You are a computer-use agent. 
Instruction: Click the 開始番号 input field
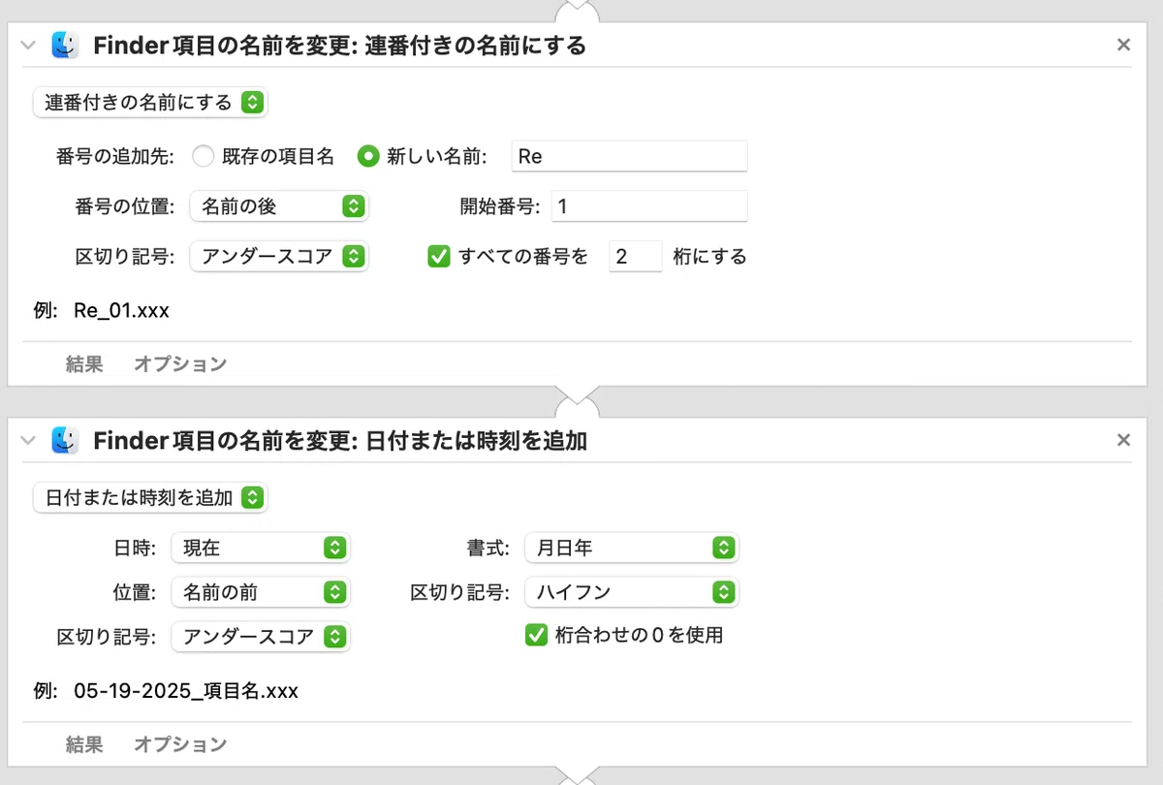click(x=649, y=206)
